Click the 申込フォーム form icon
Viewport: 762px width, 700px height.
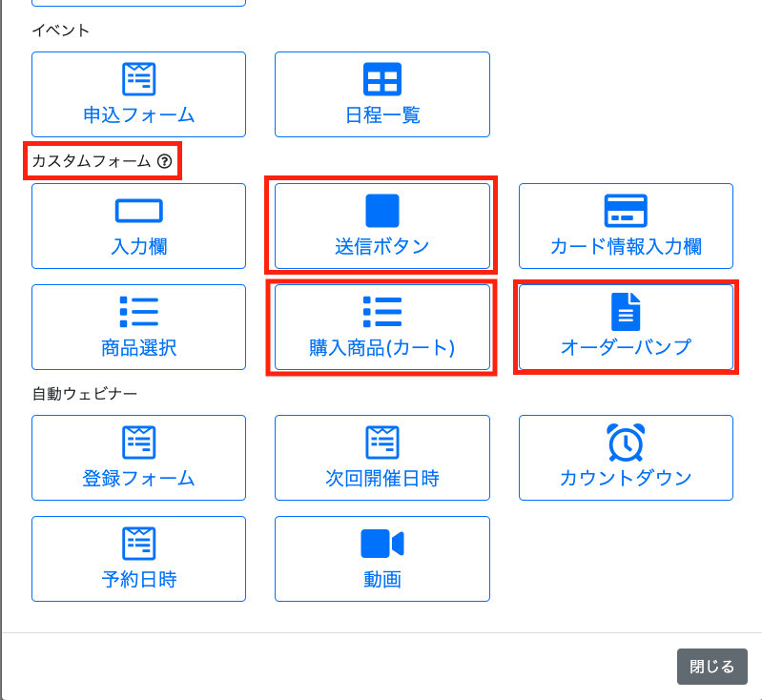pyautogui.click(x=138, y=78)
